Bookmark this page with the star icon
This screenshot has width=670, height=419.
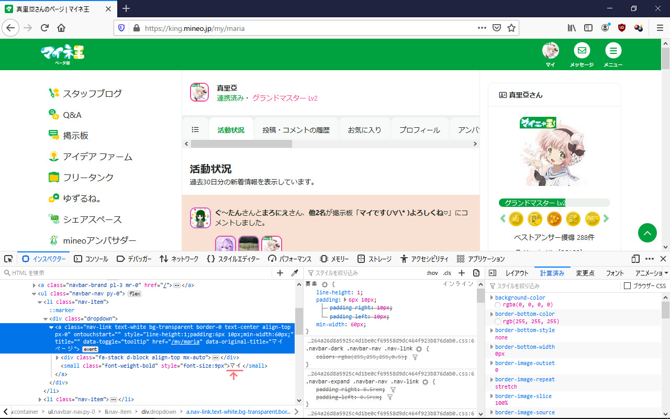pos(511,28)
